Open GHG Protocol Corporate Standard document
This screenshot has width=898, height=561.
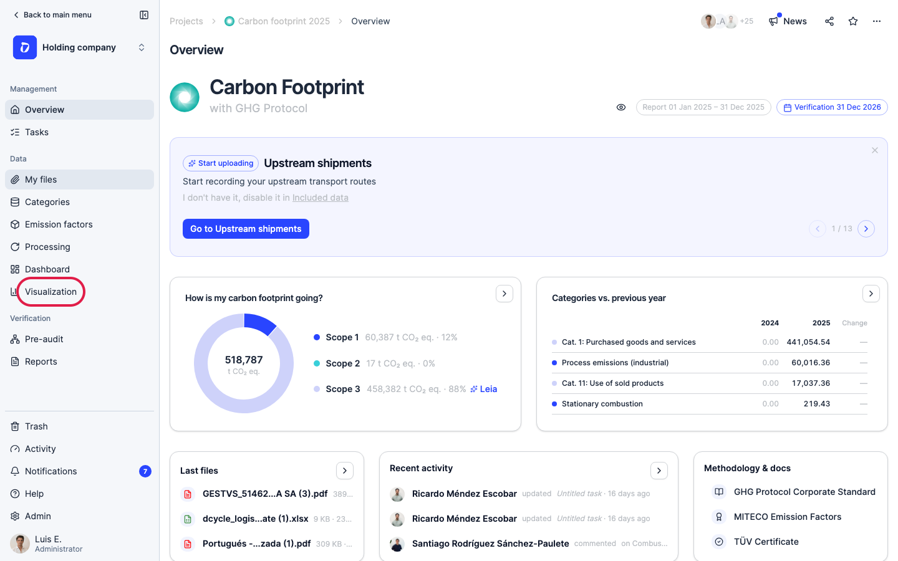804,492
